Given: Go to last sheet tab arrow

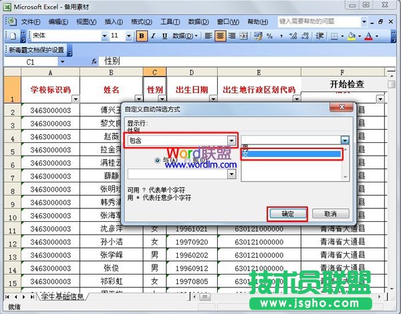Looking at the screenshot, I should point(32,297).
